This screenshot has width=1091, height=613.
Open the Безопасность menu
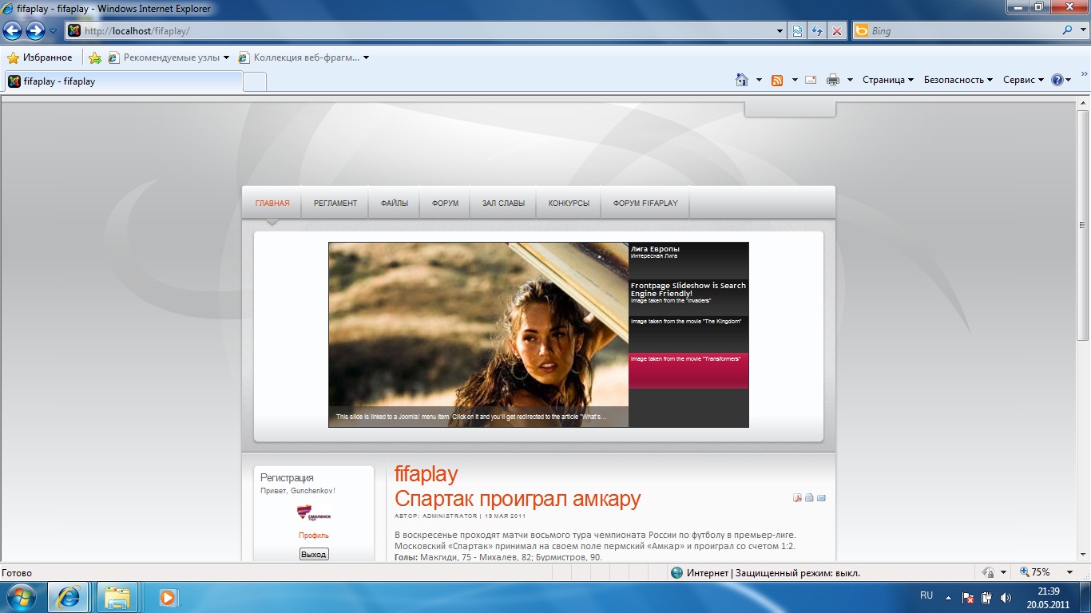(958, 80)
